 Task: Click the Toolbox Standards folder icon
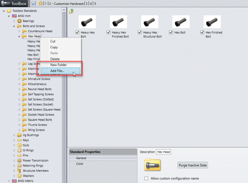pyautogui.click(x=9, y=11)
